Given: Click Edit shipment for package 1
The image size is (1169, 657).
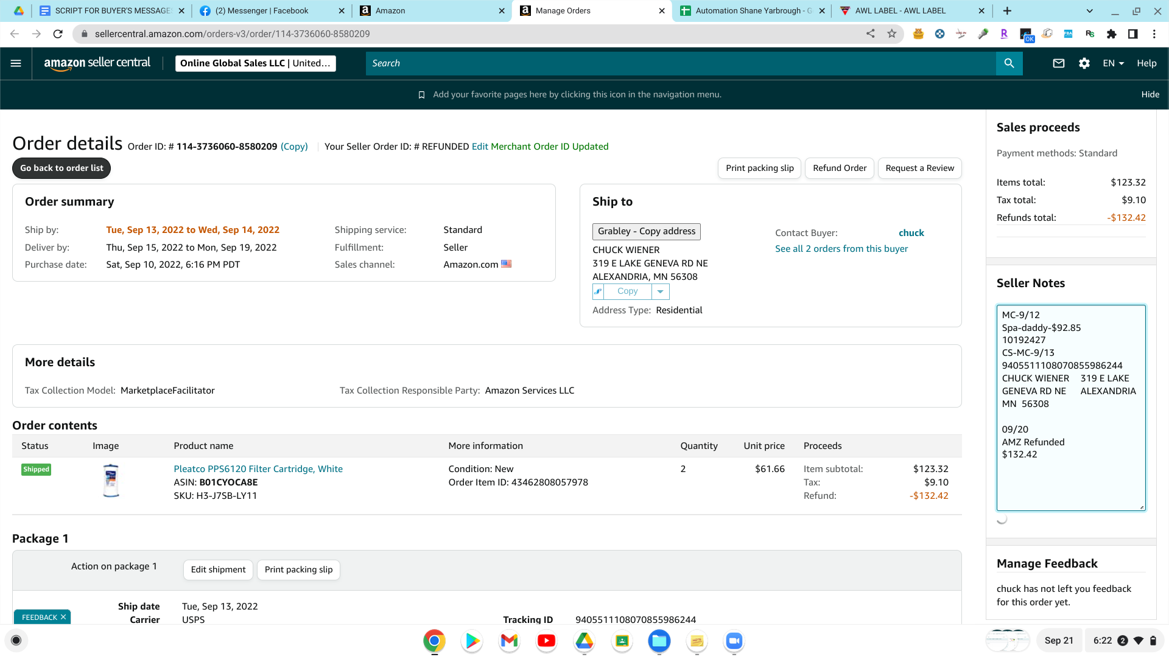Looking at the screenshot, I should pyautogui.click(x=218, y=570).
